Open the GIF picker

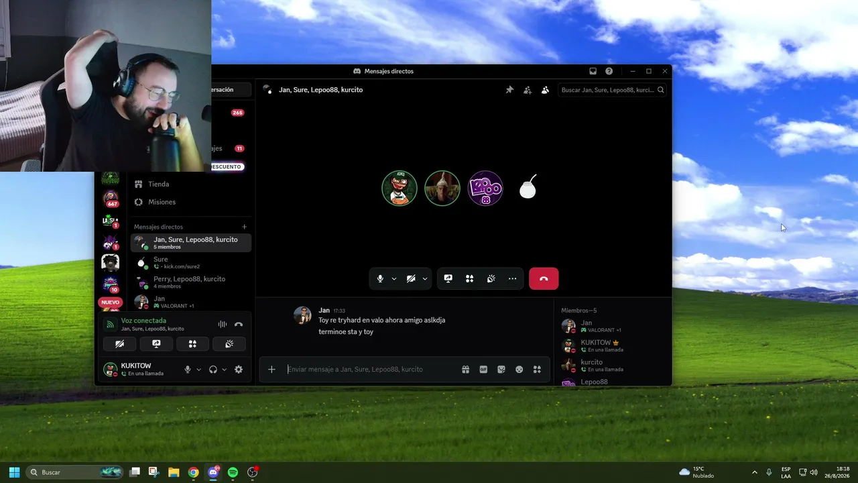[483, 369]
